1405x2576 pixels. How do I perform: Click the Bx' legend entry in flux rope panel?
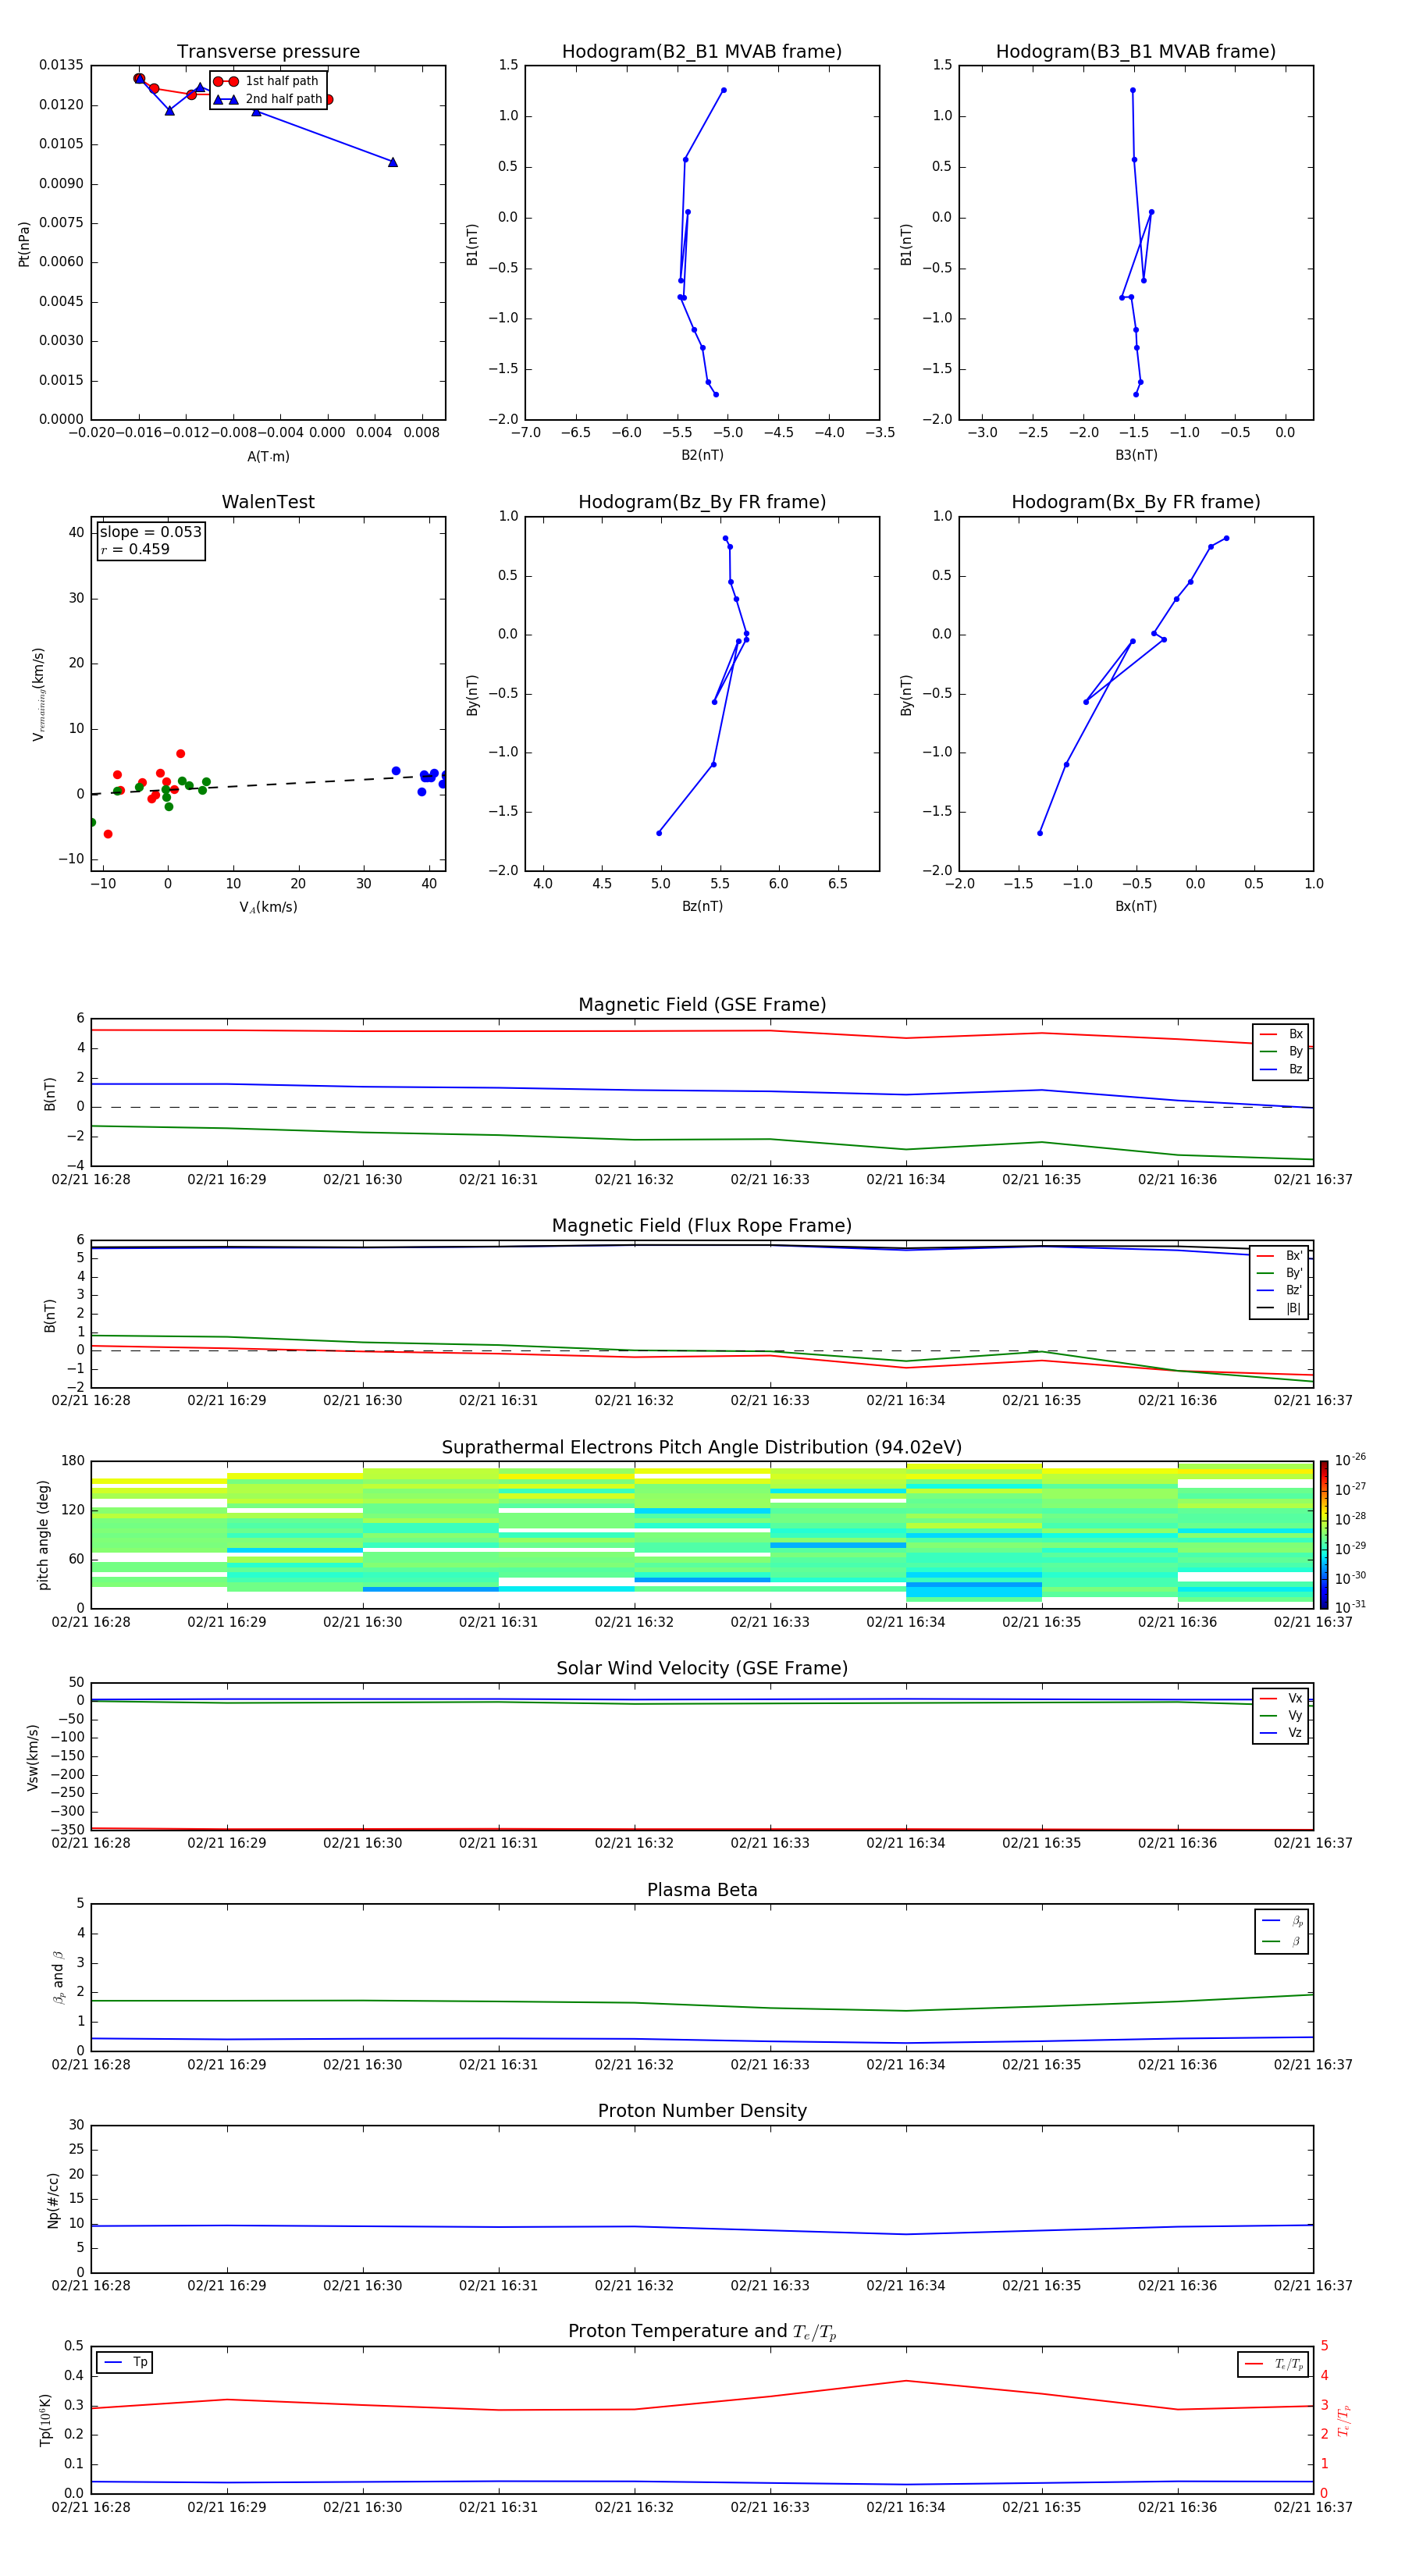pyautogui.click(x=1280, y=1256)
